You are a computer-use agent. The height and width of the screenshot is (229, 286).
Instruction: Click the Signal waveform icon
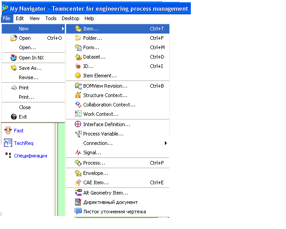[x=78, y=153]
